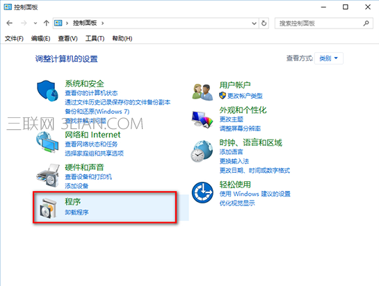Open 系统和安全 heading link

84,84
